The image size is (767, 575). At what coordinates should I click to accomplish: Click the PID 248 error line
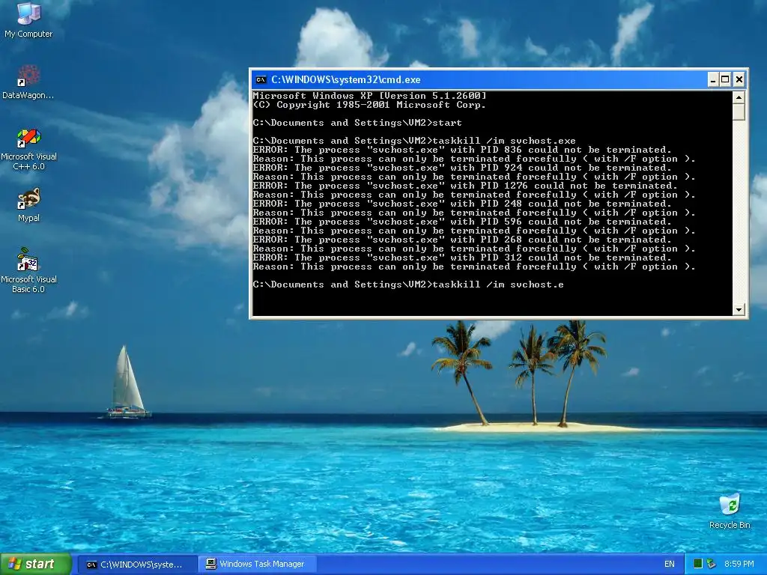tap(461, 204)
